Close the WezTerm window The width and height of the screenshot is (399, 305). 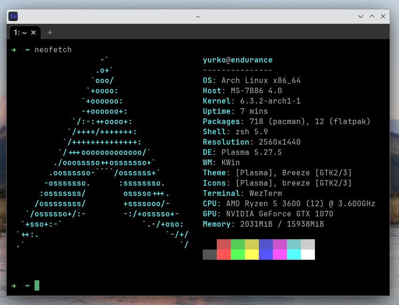tap(383, 16)
